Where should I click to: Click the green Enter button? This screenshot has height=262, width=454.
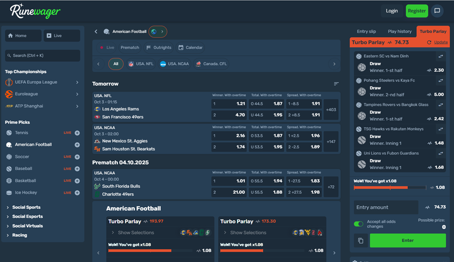coord(408,240)
